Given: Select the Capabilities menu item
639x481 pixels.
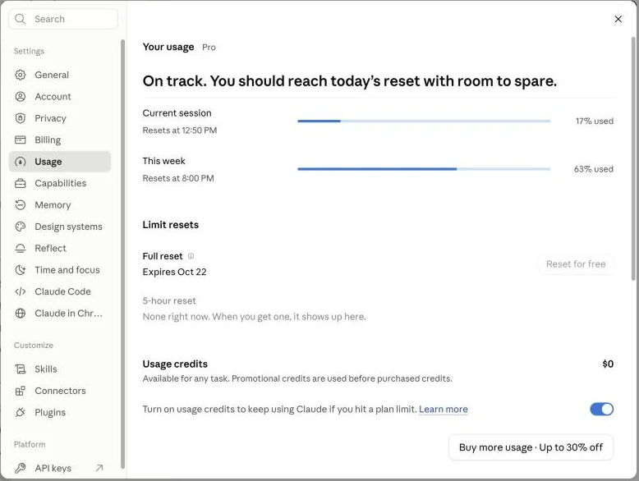Looking at the screenshot, I should click(x=59, y=183).
